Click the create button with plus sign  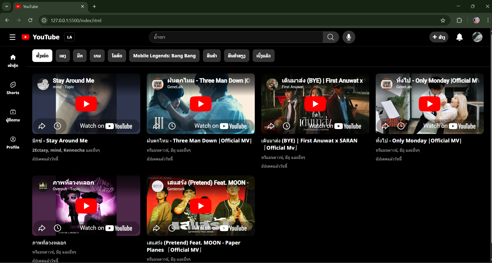(439, 37)
